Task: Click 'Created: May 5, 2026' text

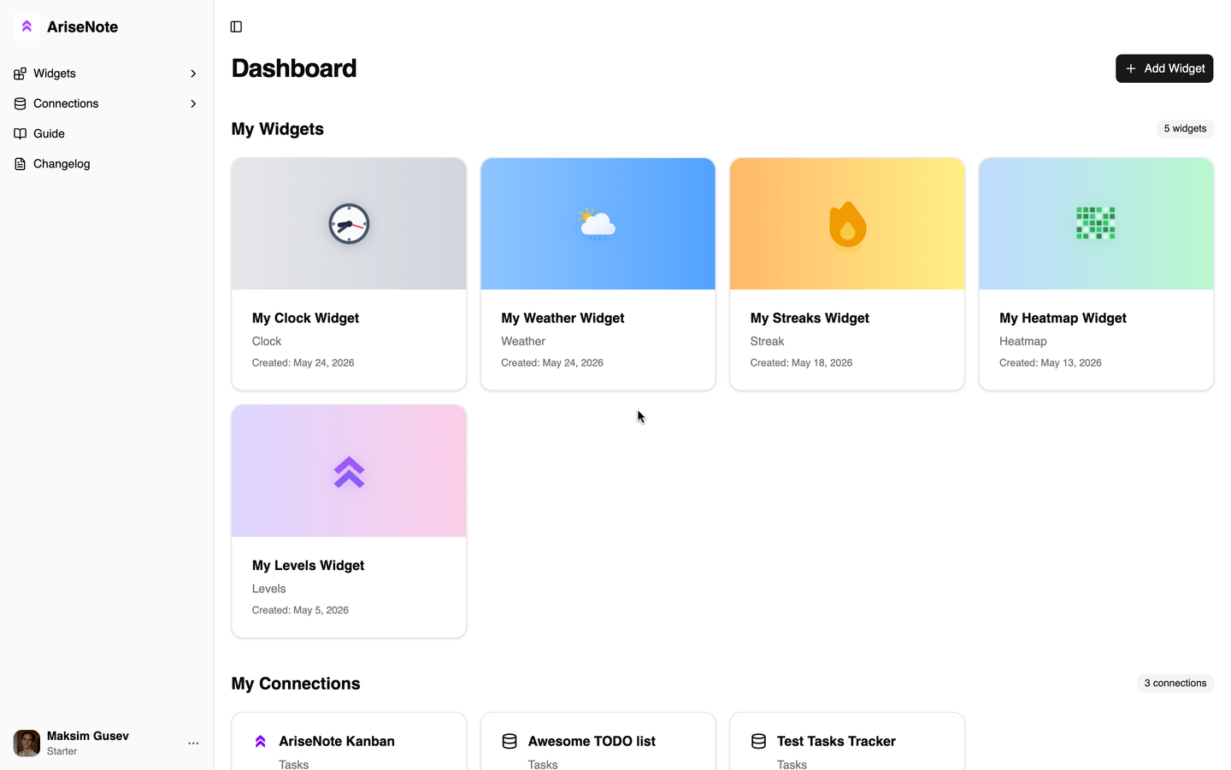Action: (x=300, y=610)
